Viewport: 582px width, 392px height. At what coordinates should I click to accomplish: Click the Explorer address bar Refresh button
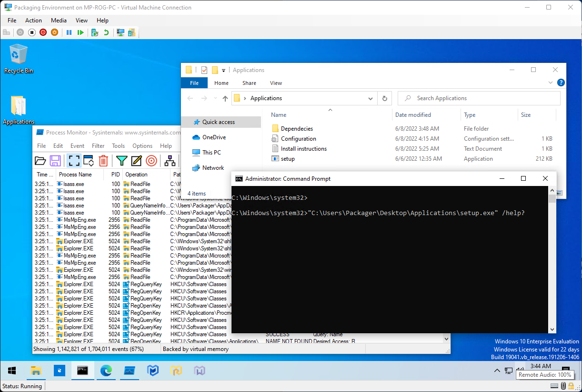coord(385,98)
